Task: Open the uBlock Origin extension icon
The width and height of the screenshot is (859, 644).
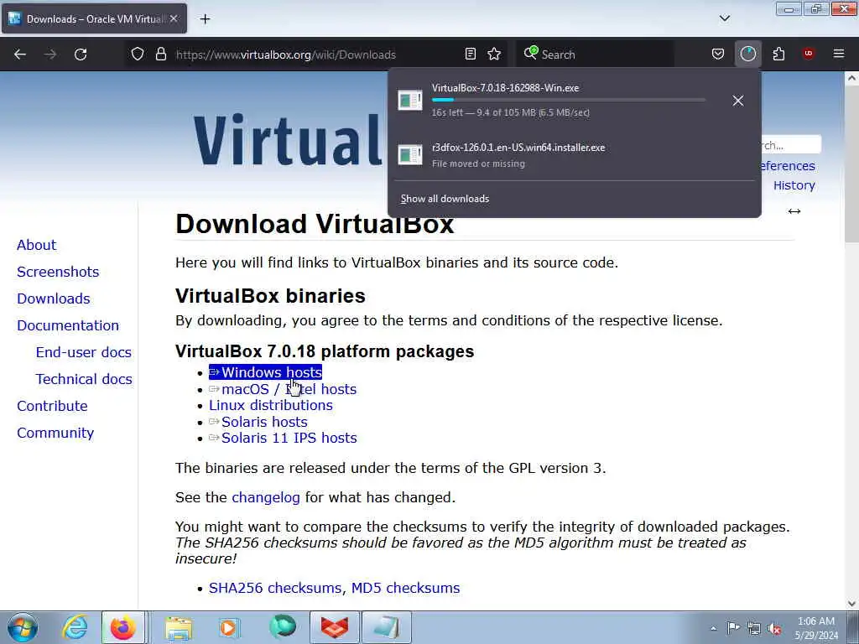Action: 808,54
